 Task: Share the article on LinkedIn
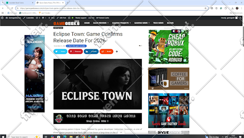(x=91, y=51)
